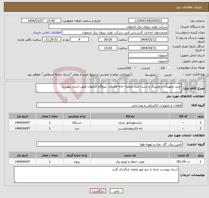Select the تولید، انتقال و توزیع برق service
This screenshot has height=198, width=209.
click(x=130, y=162)
